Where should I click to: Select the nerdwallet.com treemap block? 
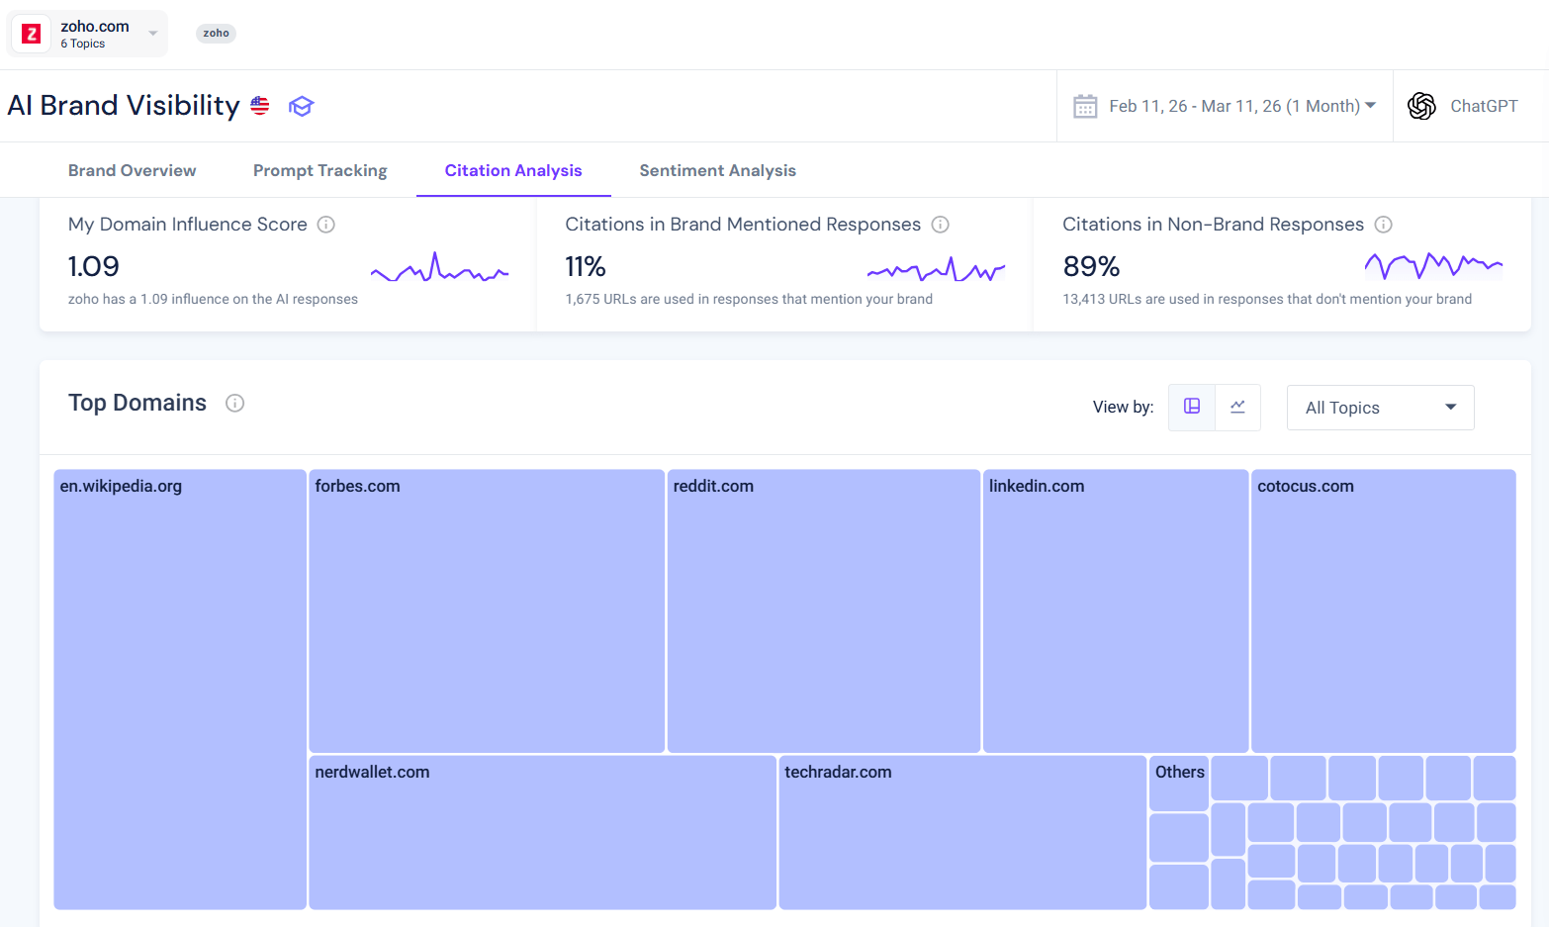(542, 832)
